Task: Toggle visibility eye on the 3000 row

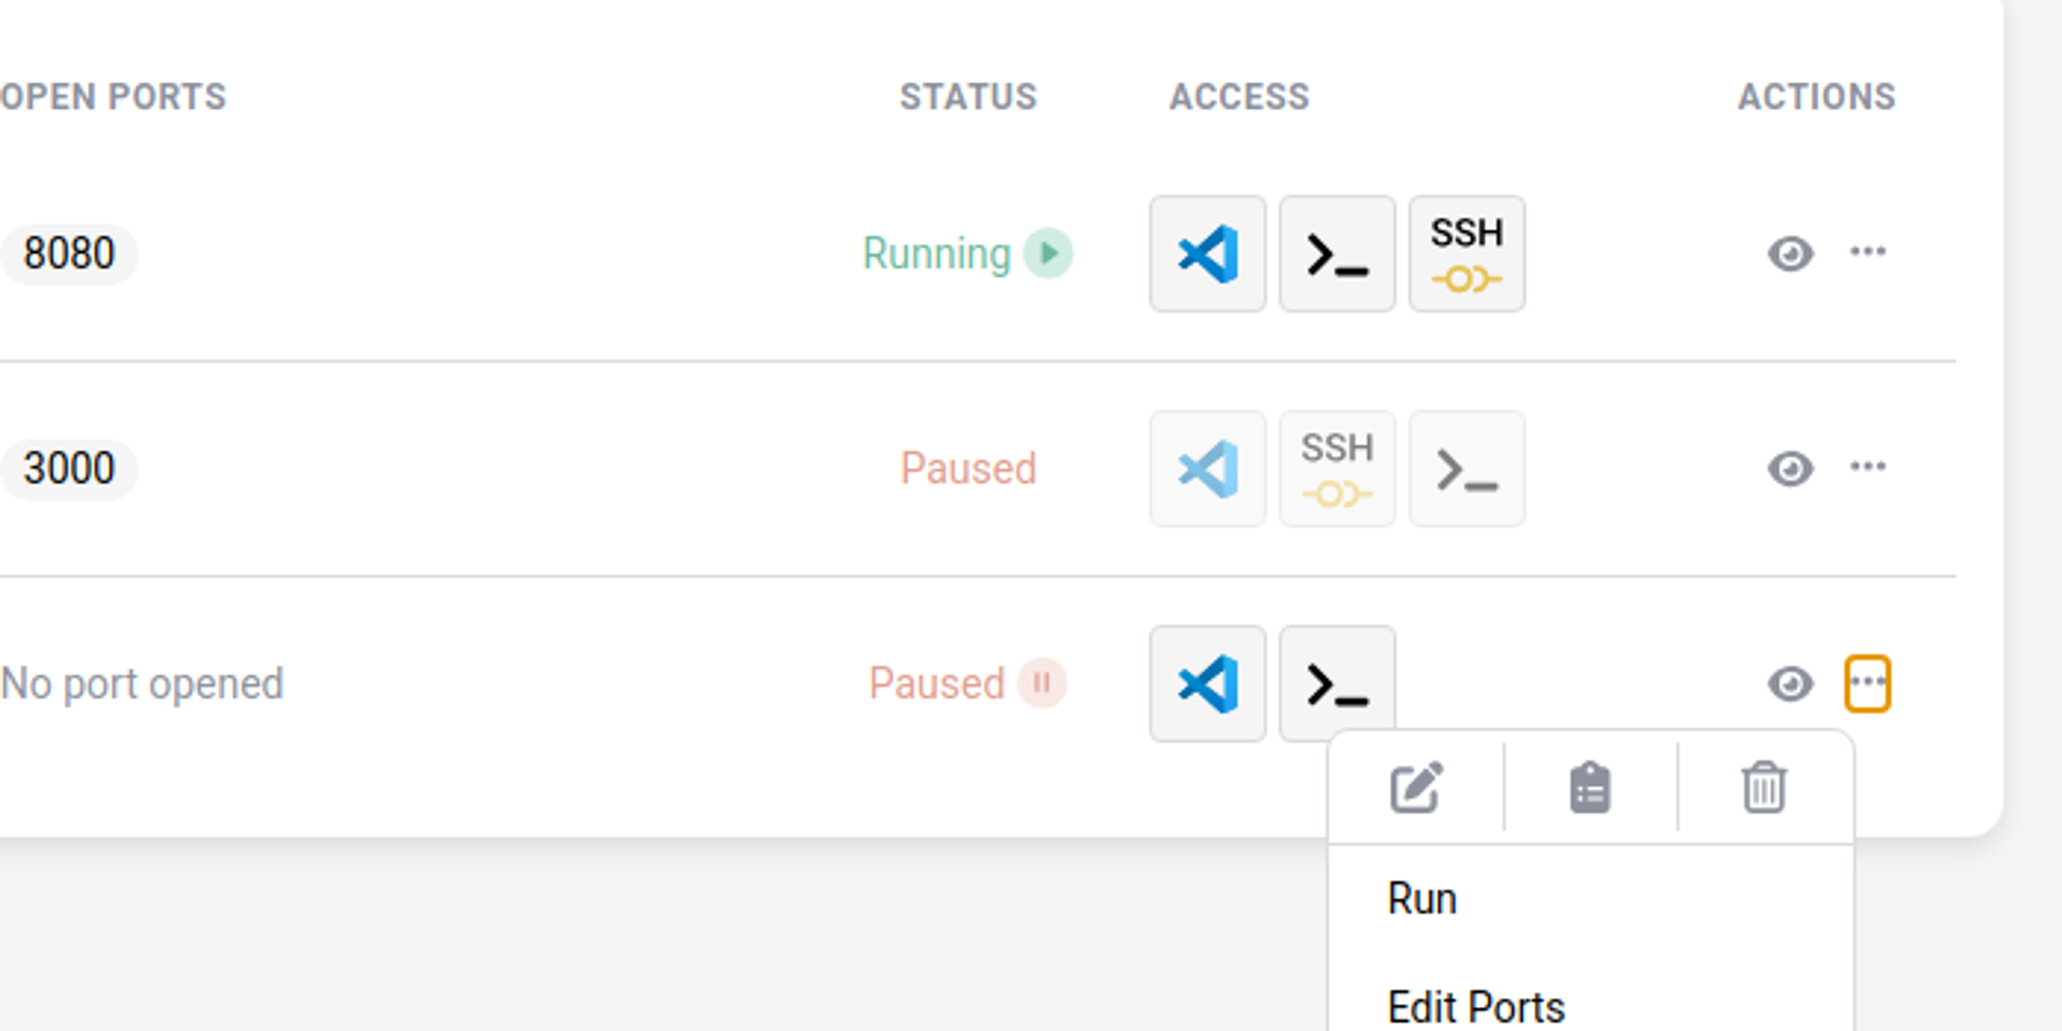Action: 1791,467
